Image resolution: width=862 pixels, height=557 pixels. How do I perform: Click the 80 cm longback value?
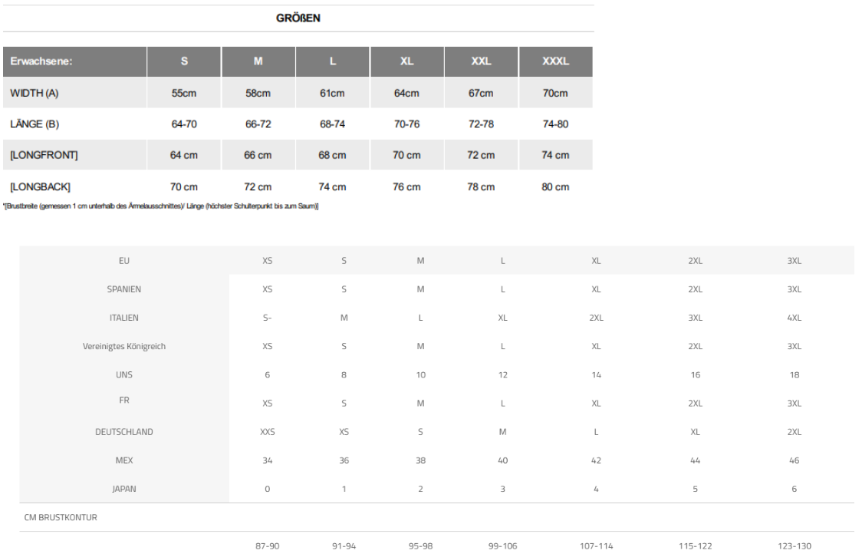[555, 186]
